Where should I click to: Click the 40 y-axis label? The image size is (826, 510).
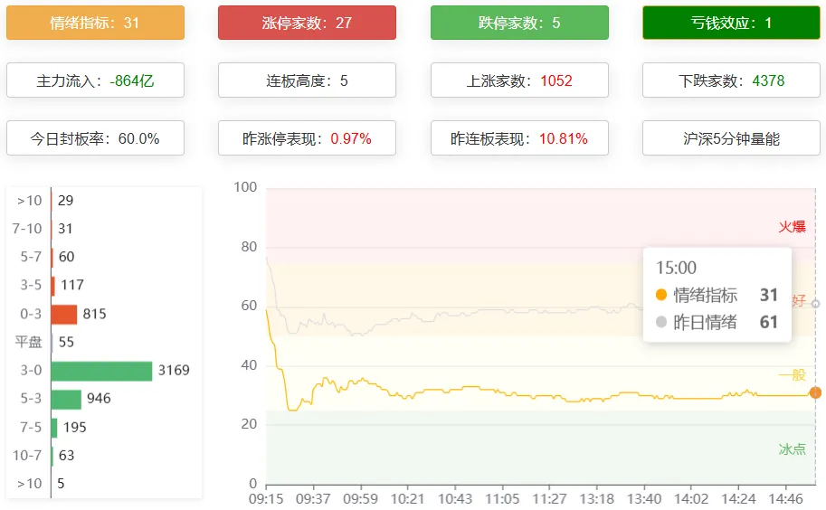coord(249,365)
